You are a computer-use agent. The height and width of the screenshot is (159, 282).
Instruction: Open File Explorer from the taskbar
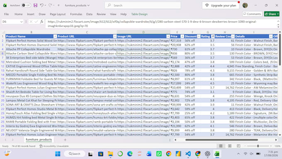[x=110, y=154]
